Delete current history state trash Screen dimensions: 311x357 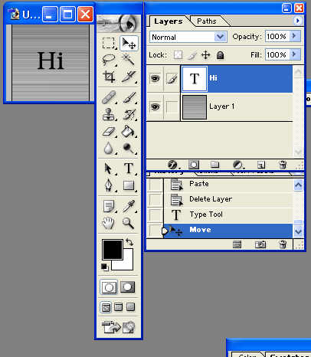coord(283,244)
